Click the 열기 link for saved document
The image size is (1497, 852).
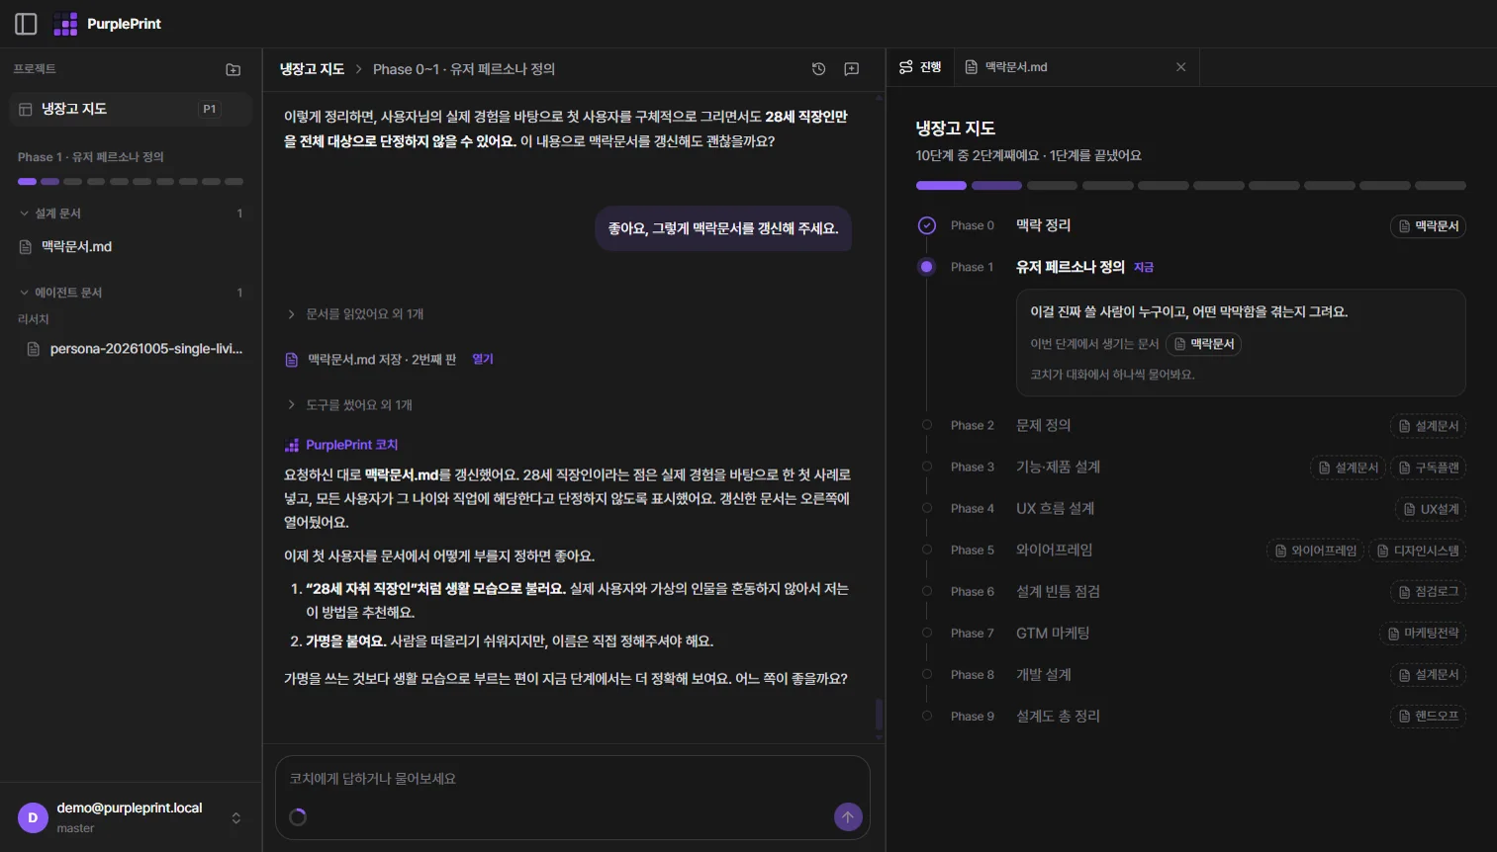click(x=483, y=360)
